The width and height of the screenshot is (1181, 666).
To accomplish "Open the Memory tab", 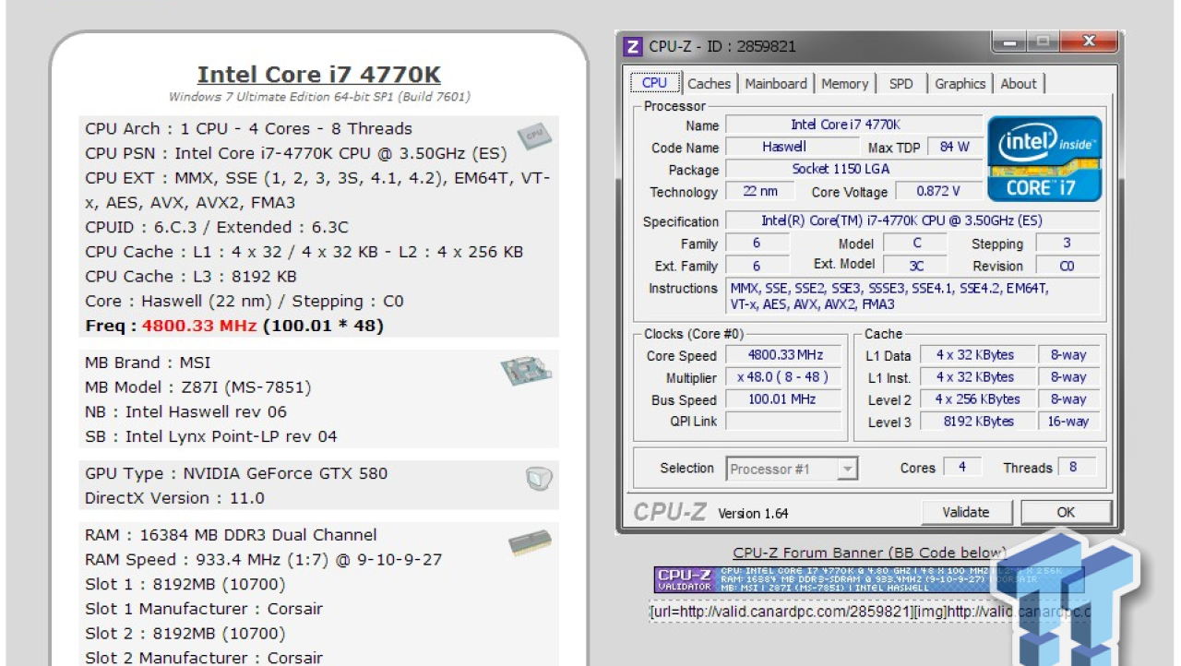I will pyautogui.click(x=844, y=83).
